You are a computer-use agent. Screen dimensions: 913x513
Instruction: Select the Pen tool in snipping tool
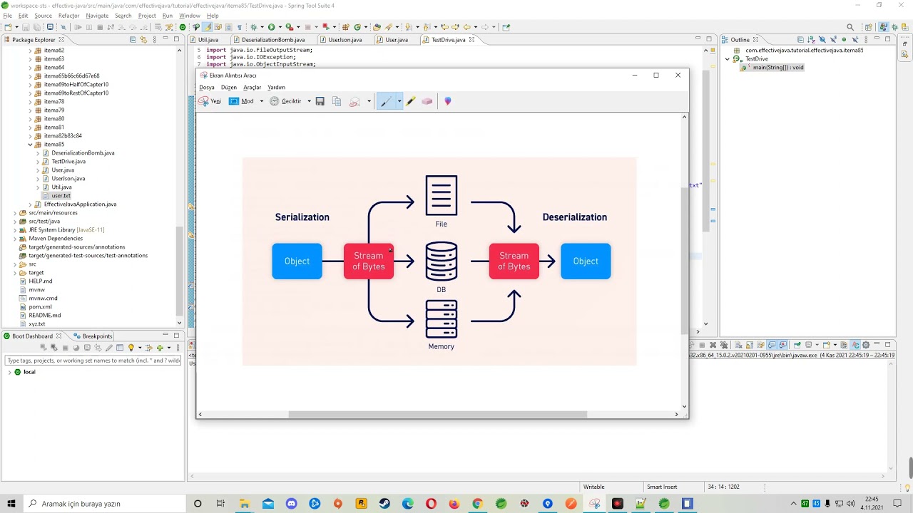pyautogui.click(x=386, y=101)
